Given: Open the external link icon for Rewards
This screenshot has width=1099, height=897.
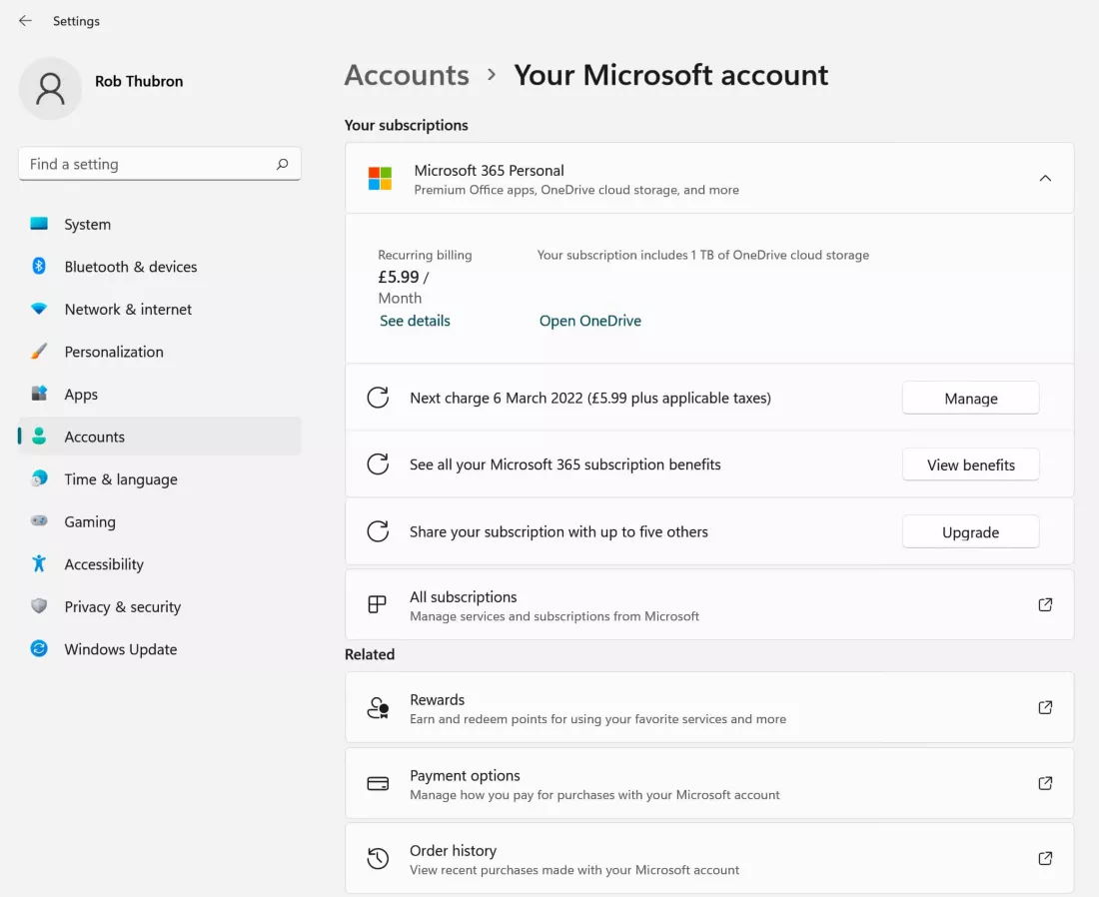Looking at the screenshot, I should point(1045,707).
